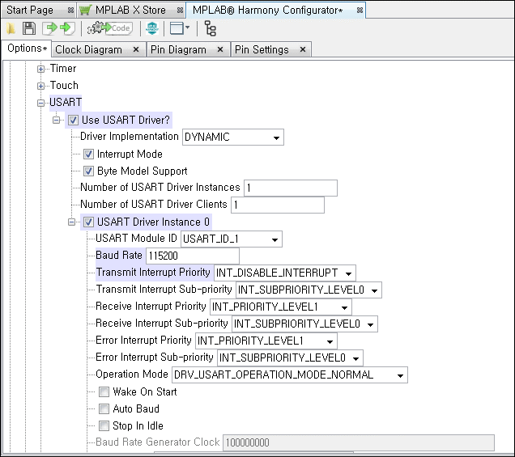Click the Generate Code gear button

(x=110, y=28)
